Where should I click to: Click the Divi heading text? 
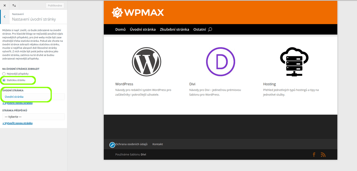pyautogui.click(x=192, y=84)
